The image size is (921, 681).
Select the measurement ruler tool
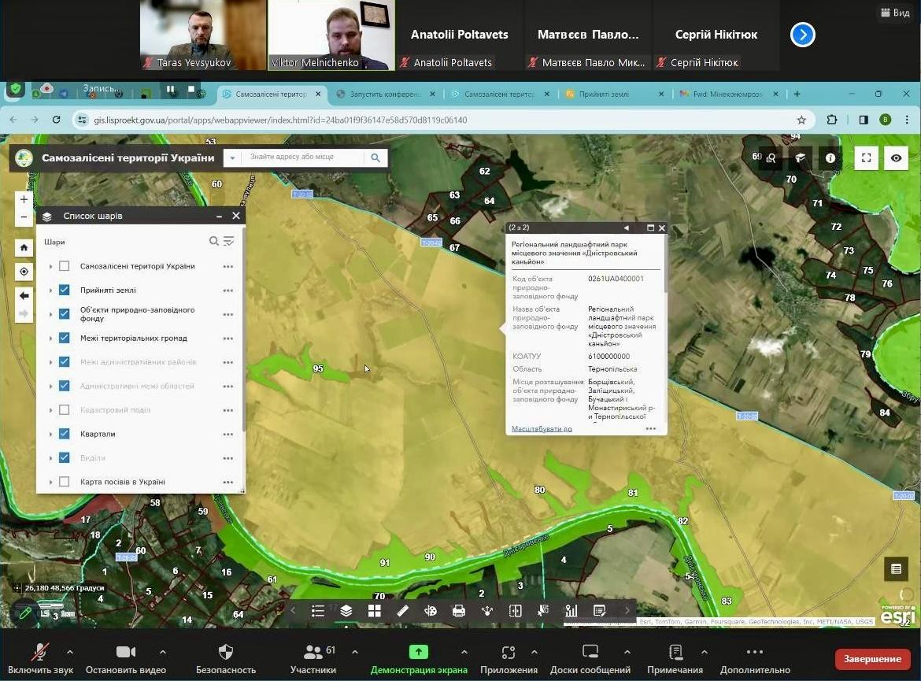pyautogui.click(x=402, y=611)
